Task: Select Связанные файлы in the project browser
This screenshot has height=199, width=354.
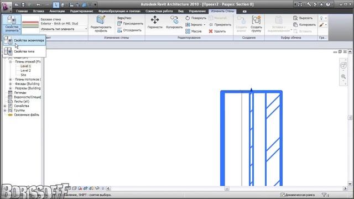Action: [x=27, y=115]
